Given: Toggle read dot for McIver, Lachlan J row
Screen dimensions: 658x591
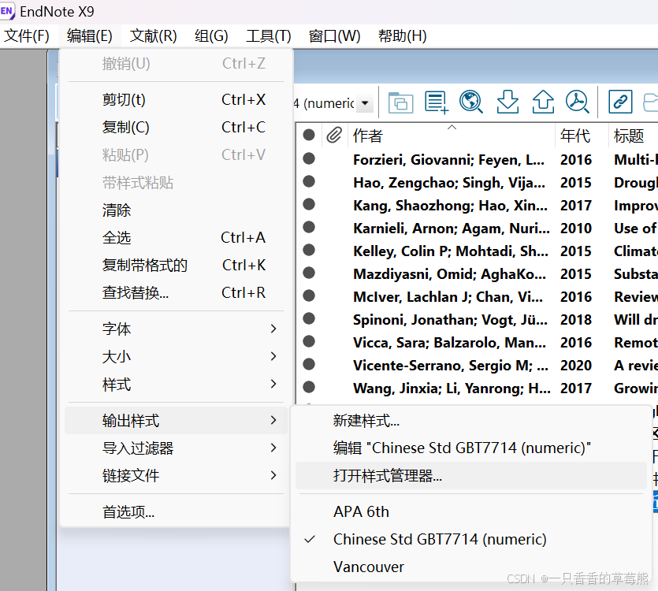Looking at the screenshot, I should coord(309,296).
